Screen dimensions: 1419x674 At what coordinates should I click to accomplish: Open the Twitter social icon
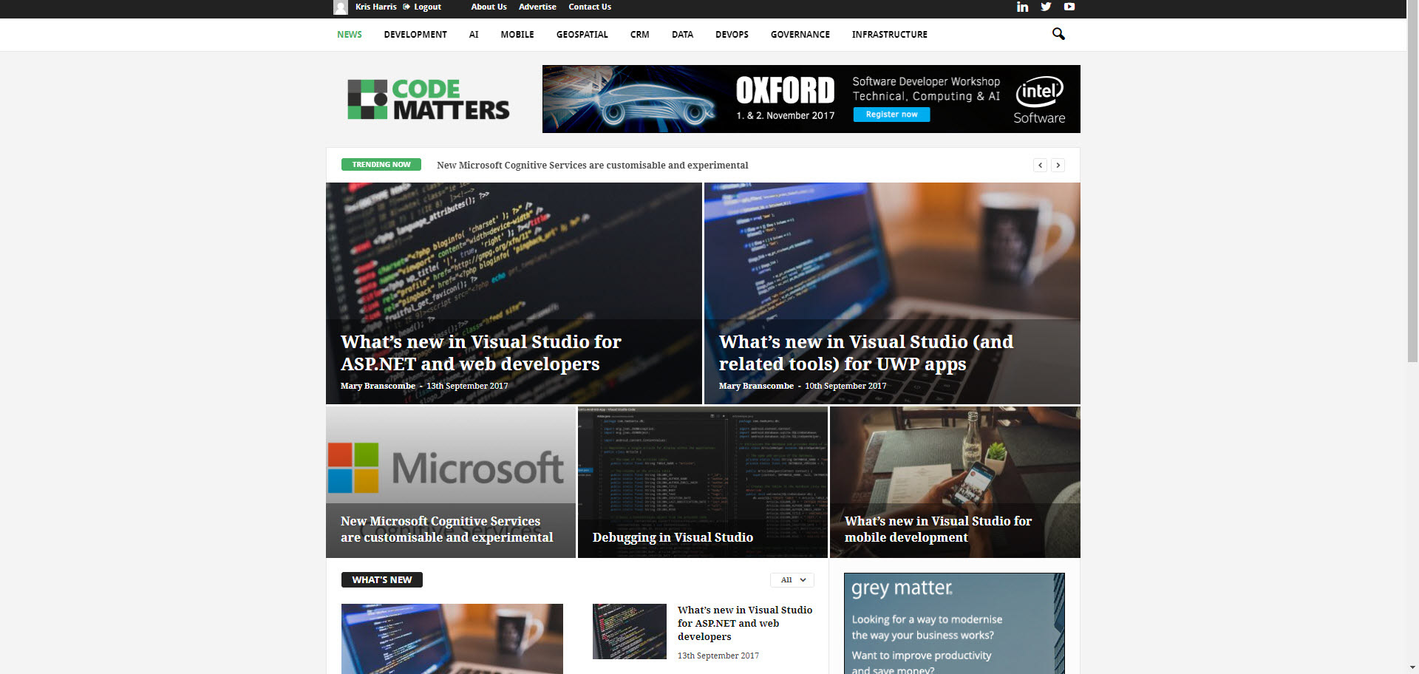coord(1046,7)
